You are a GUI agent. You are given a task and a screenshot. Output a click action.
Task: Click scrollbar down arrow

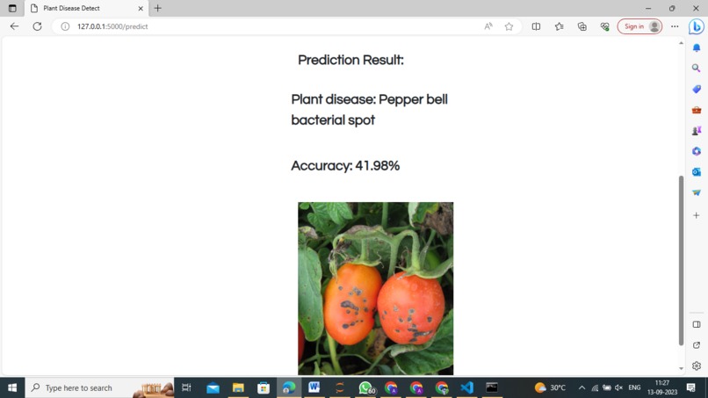(x=681, y=369)
